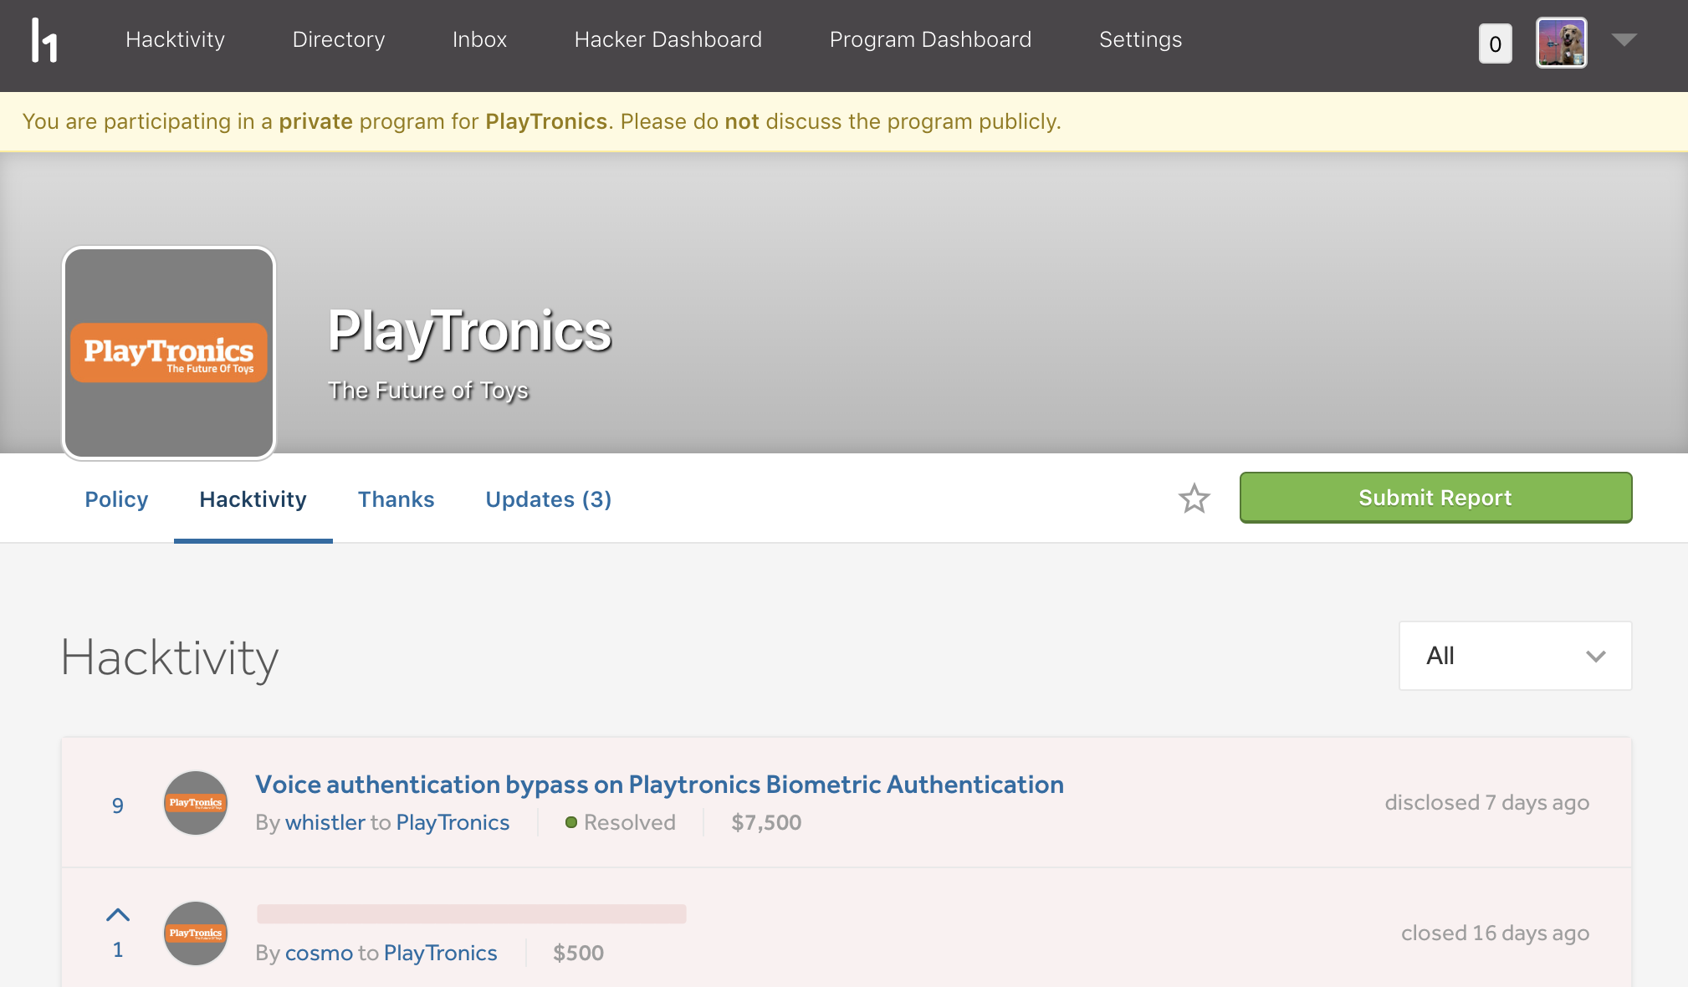The image size is (1688, 987).
Task: Open the user avatar profile picture
Action: click(1561, 43)
